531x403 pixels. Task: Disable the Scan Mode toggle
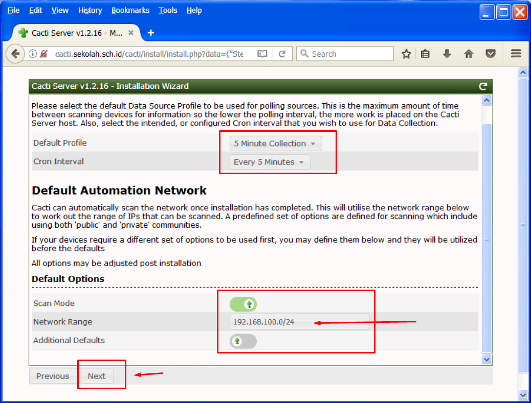point(244,304)
